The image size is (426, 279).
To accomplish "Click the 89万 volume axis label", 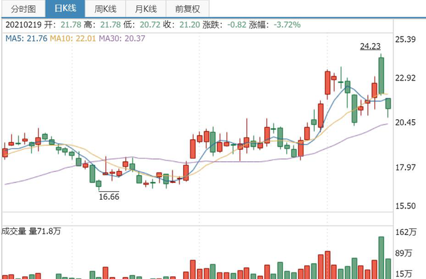I will [404, 253].
